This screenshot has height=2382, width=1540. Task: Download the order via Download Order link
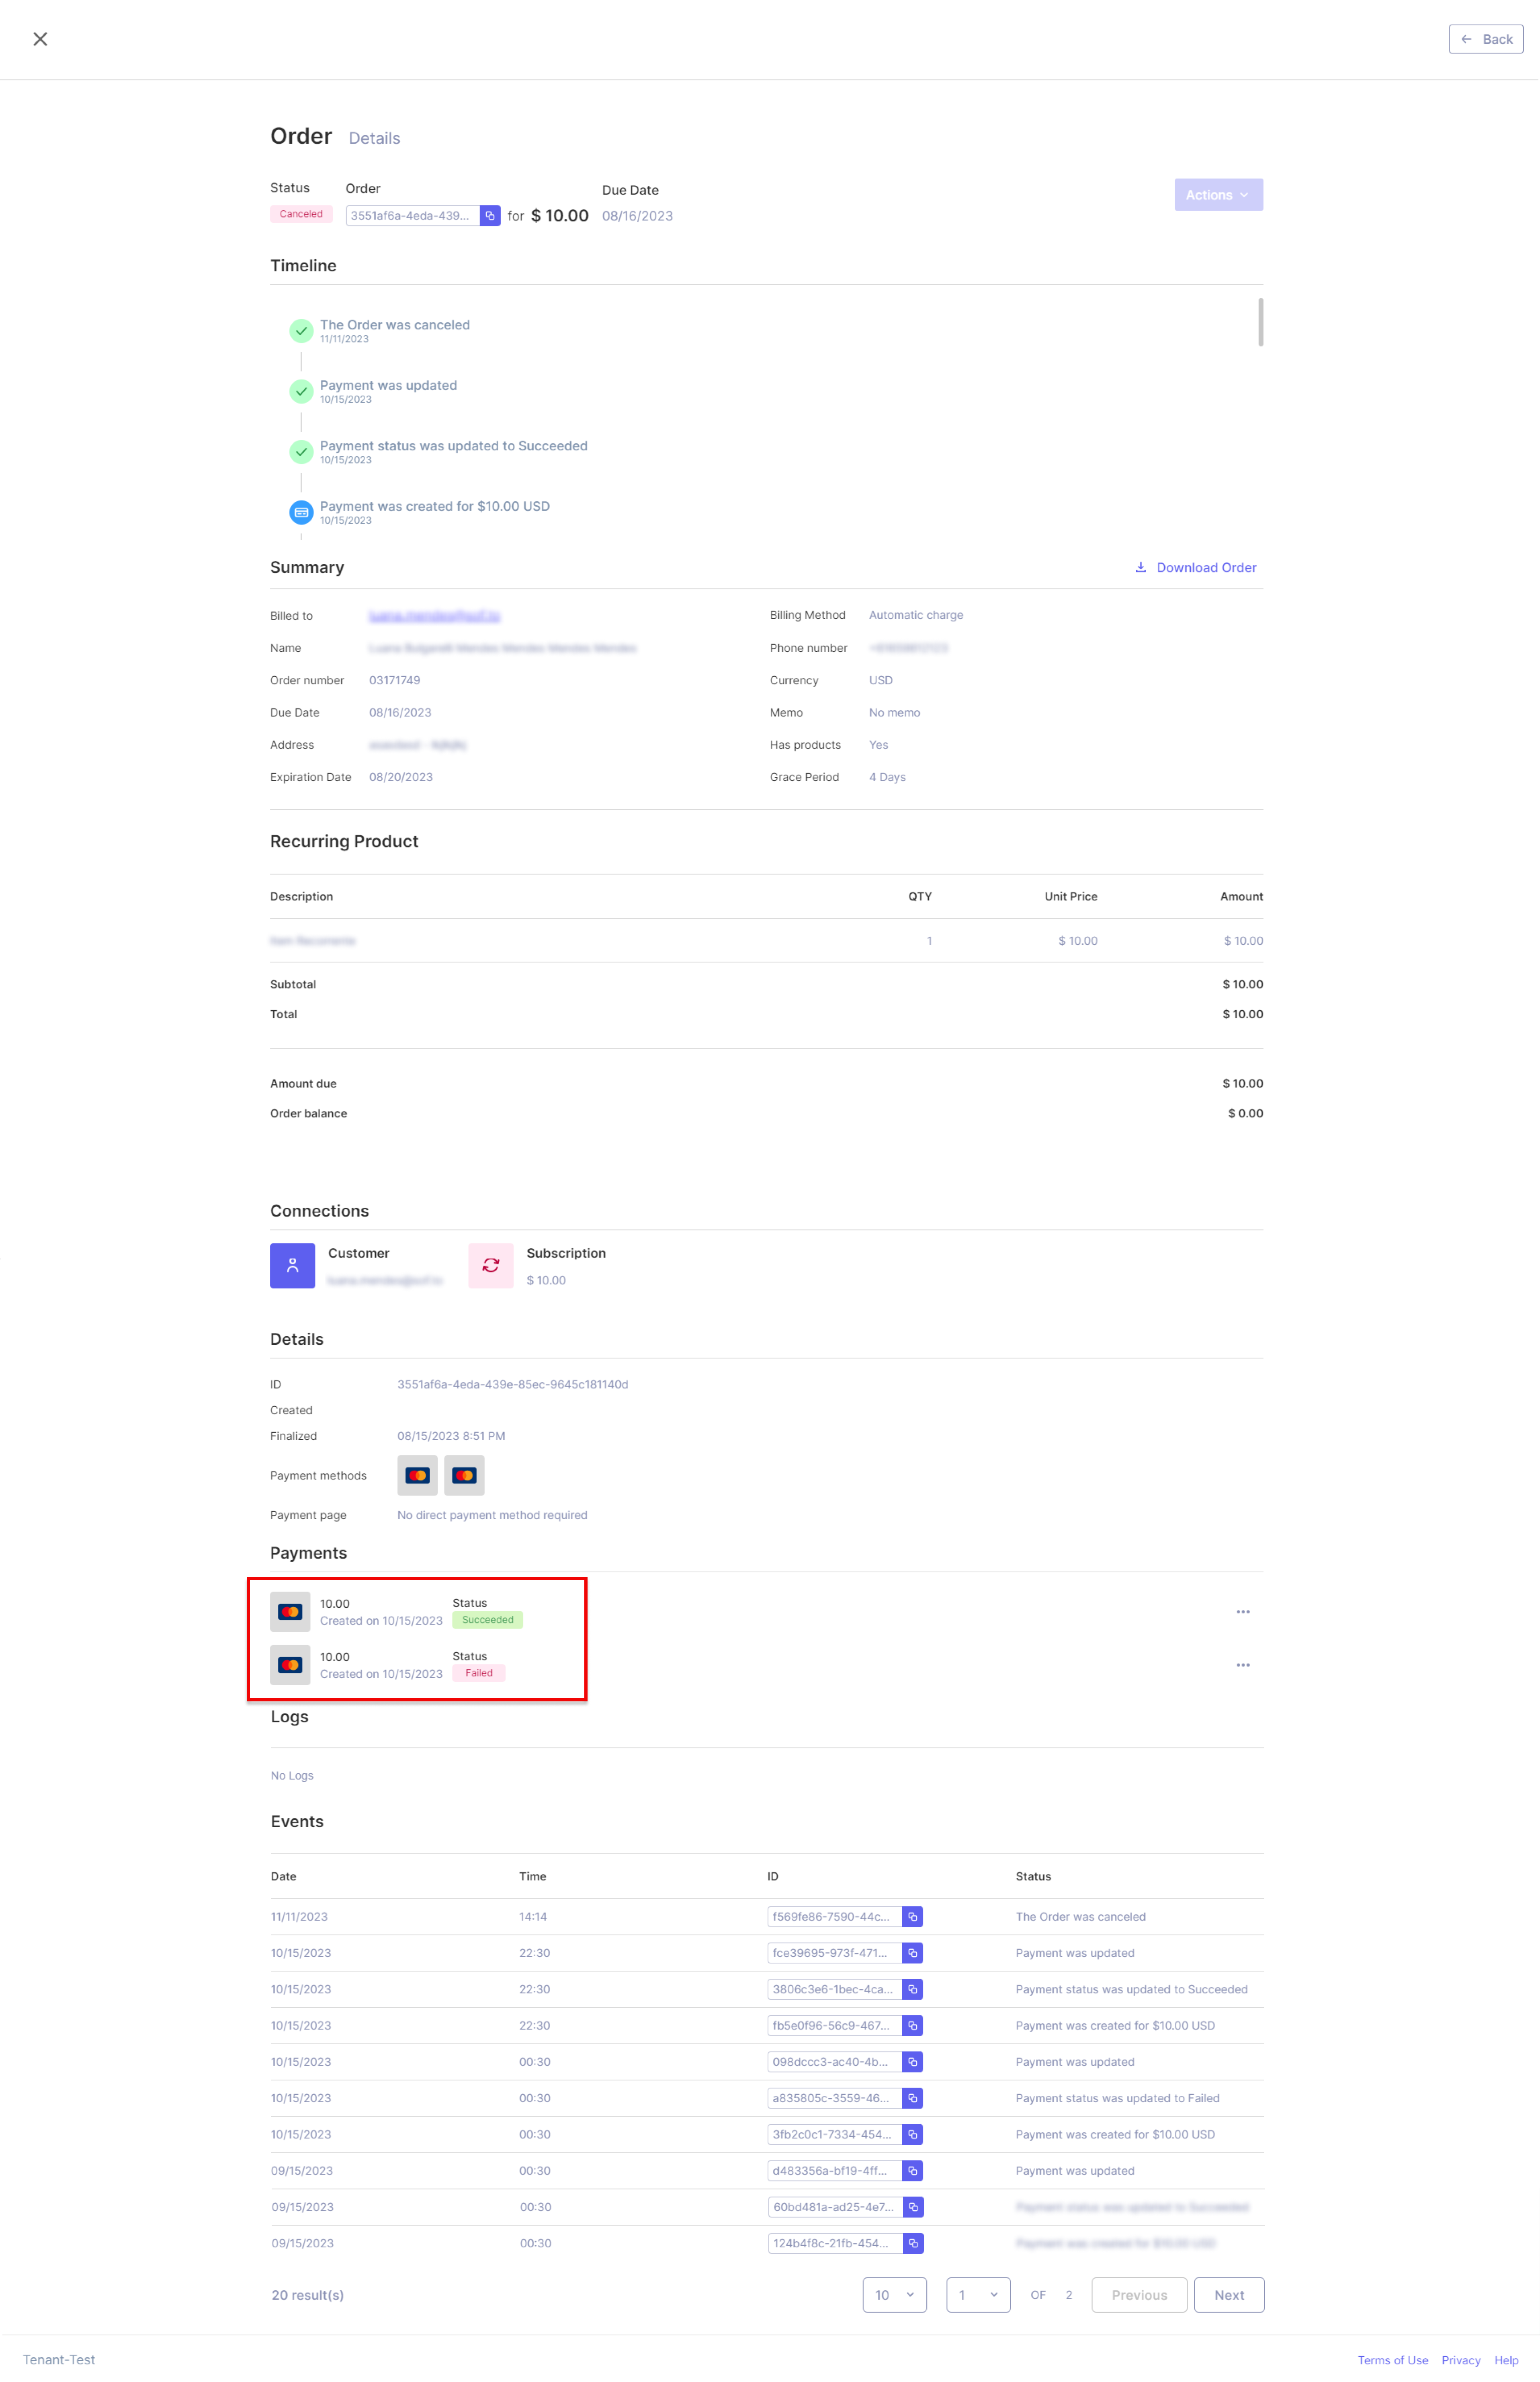coord(1195,567)
